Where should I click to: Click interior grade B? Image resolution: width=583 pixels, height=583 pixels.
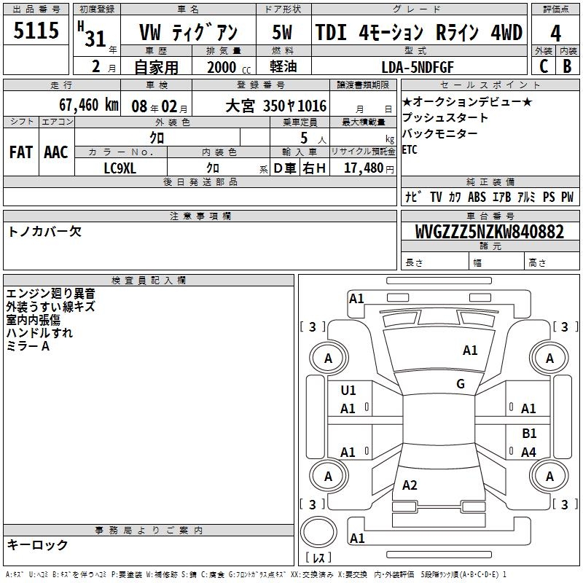[568, 66]
